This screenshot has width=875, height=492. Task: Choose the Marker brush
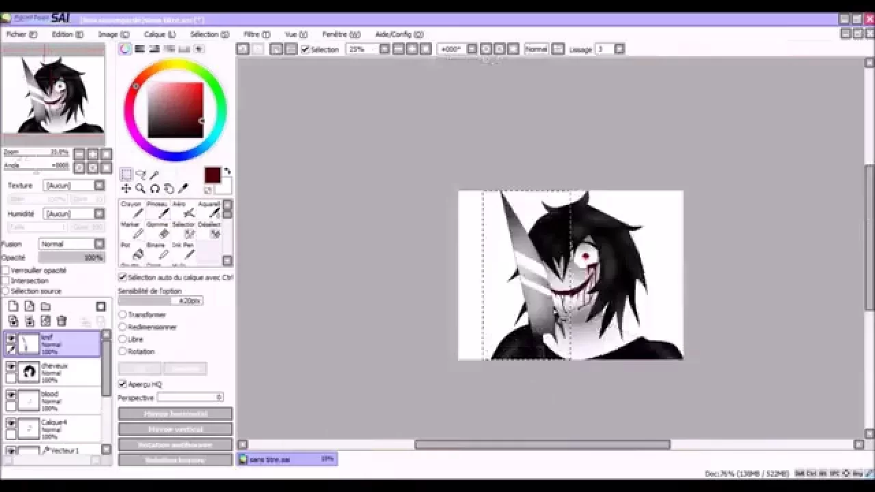tap(131, 230)
